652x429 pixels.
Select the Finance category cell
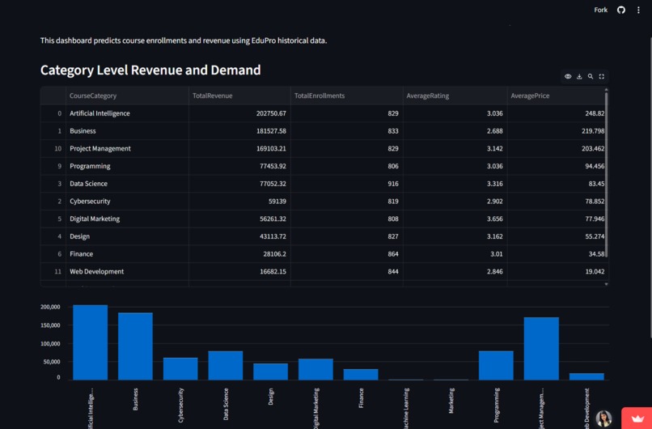(x=127, y=254)
